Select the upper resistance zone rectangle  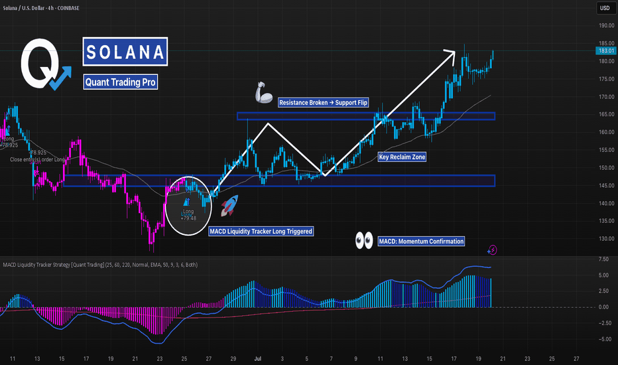[x=366, y=116]
